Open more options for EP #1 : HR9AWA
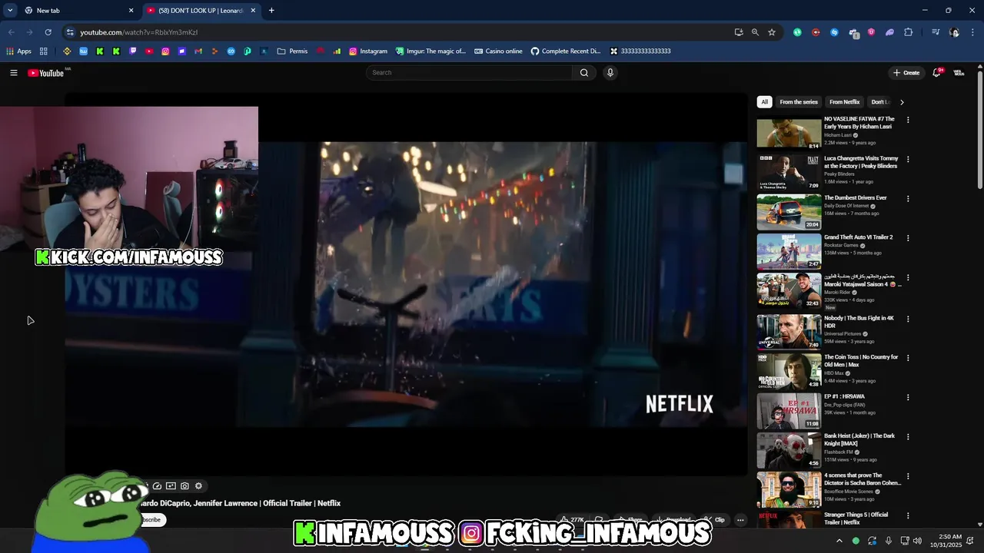984x553 pixels. coord(908,397)
